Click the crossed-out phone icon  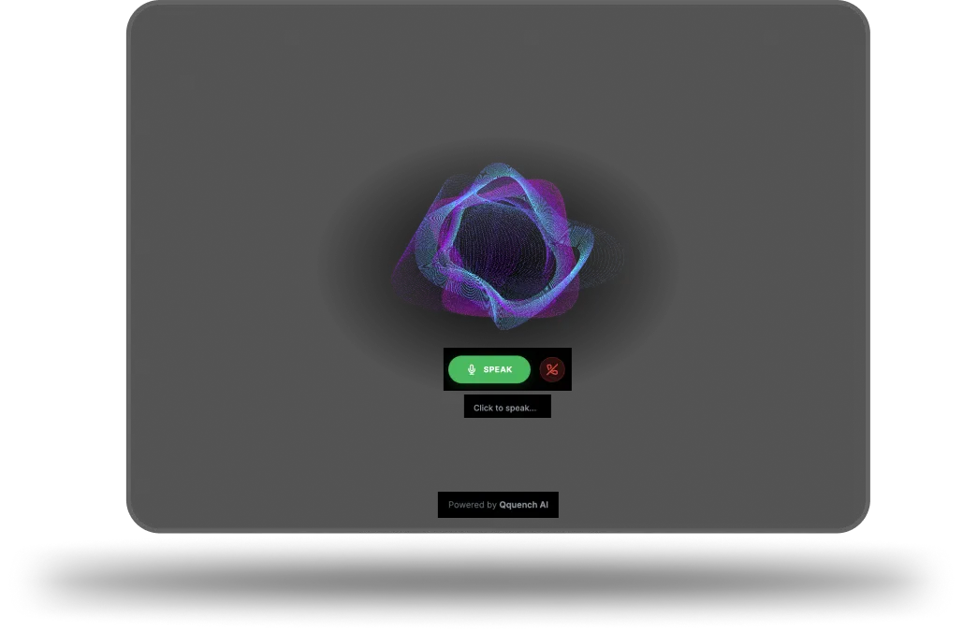click(552, 369)
